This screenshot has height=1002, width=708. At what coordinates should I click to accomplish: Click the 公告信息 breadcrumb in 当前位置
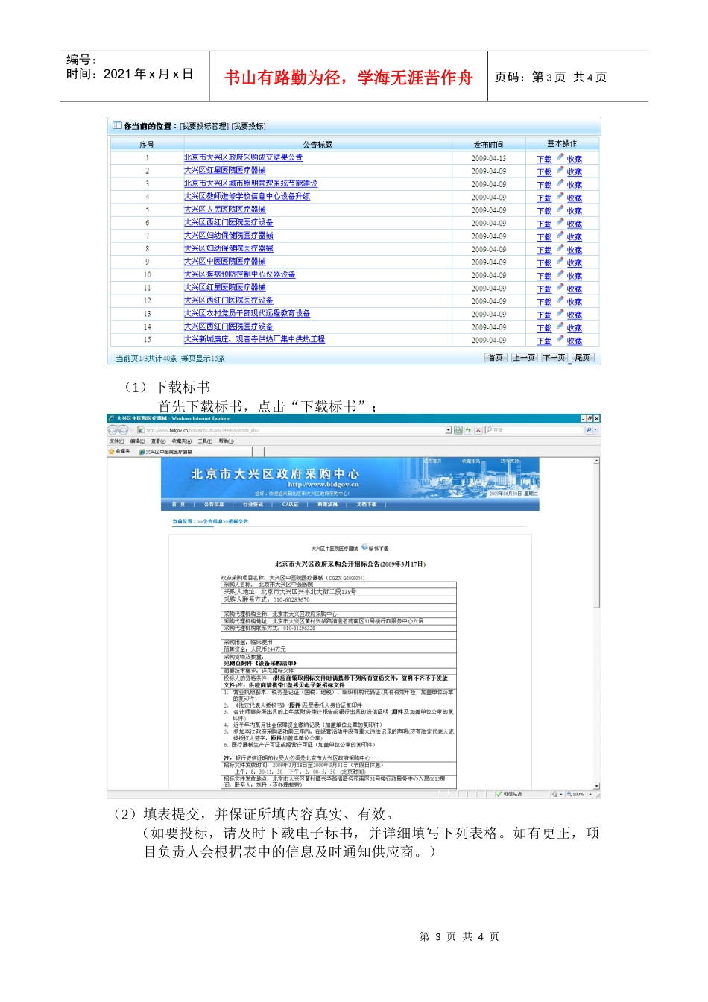coord(215,521)
